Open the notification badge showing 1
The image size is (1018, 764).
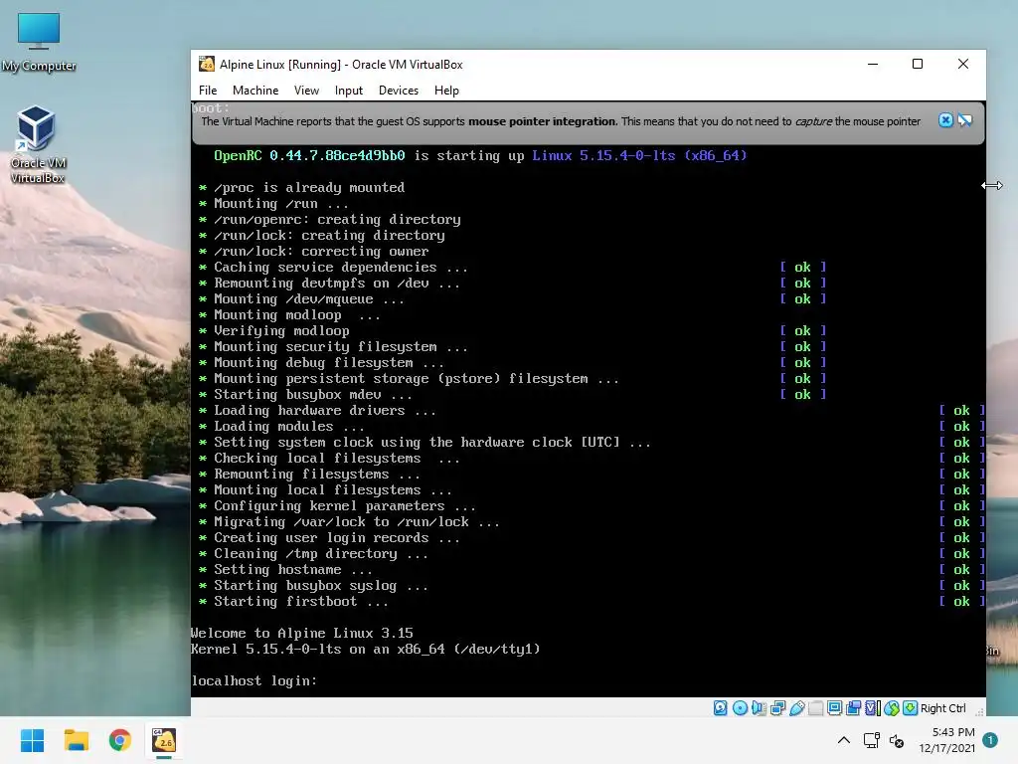(x=990, y=740)
